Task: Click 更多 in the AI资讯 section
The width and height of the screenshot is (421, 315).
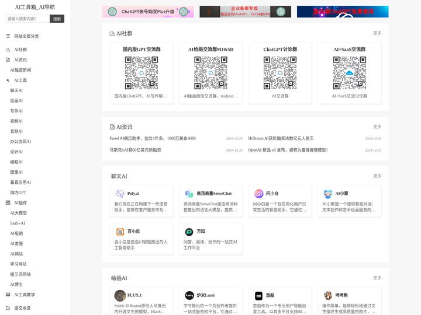Action: click(x=377, y=127)
